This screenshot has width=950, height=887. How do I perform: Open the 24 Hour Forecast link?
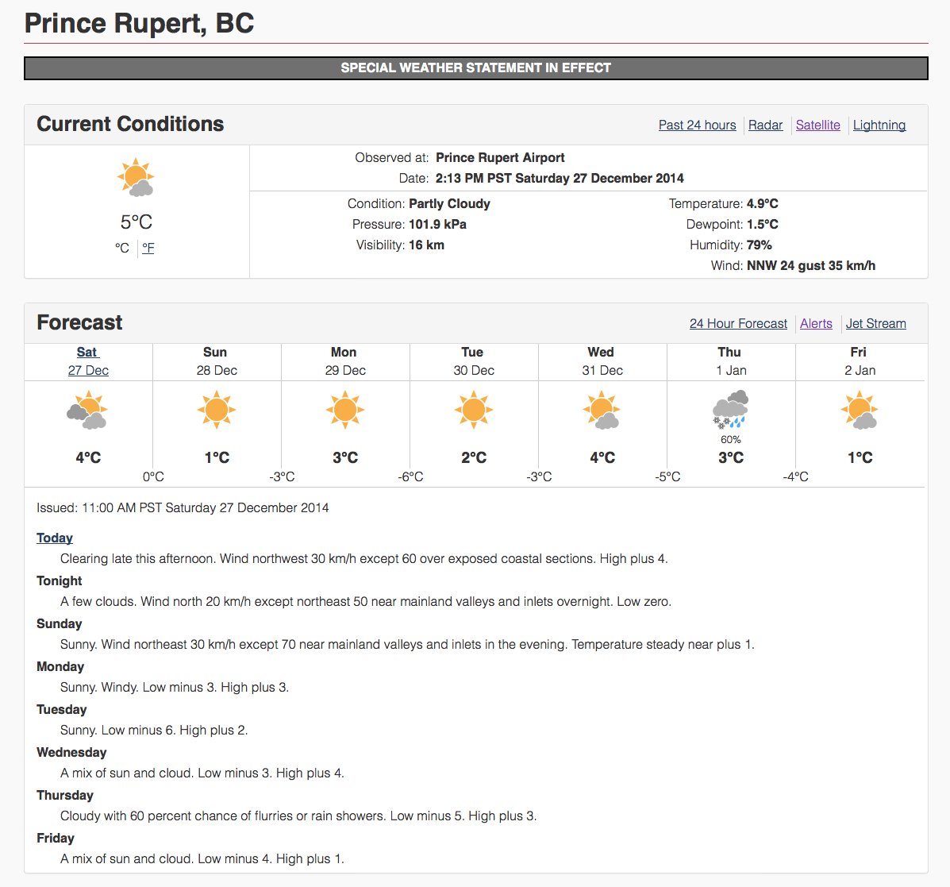[x=738, y=324]
